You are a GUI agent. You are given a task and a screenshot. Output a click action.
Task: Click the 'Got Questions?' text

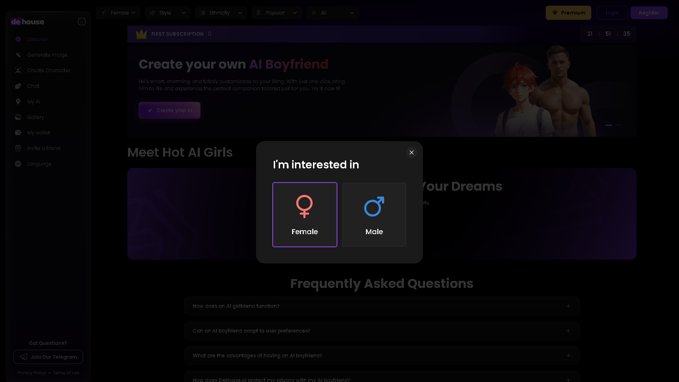tap(48, 343)
